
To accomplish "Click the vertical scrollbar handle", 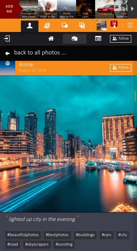I will point(135,96).
